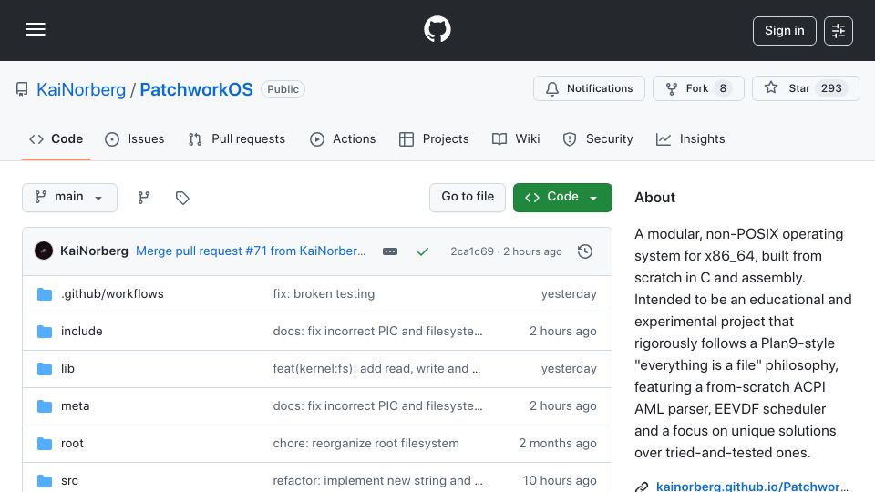Viewport: 875px width, 492px height.
Task: Click the Sign in button
Action: (784, 31)
